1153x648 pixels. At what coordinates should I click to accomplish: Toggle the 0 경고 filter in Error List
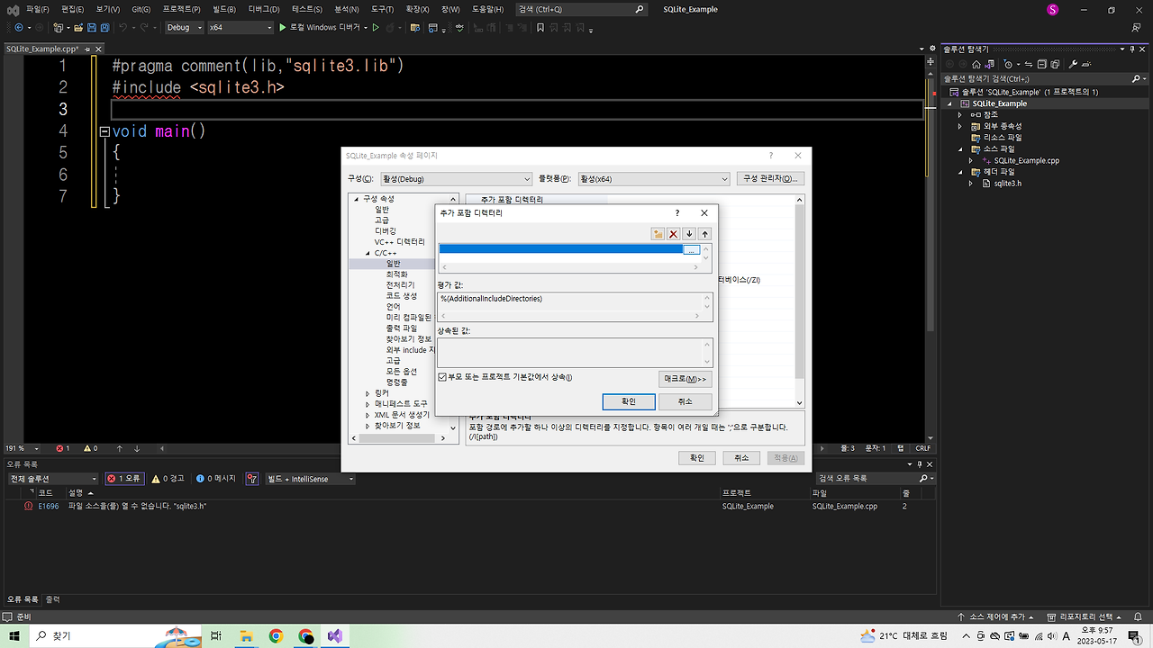[168, 479]
